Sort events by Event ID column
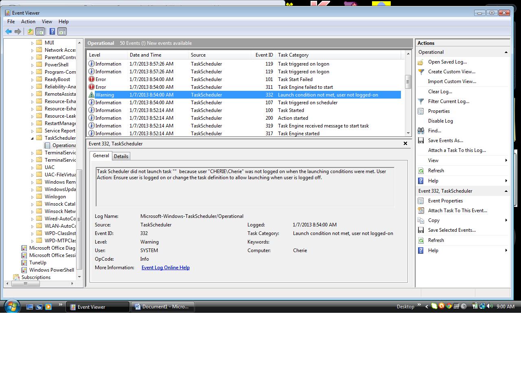Image resolution: width=521 pixels, height=391 pixels. coord(264,55)
